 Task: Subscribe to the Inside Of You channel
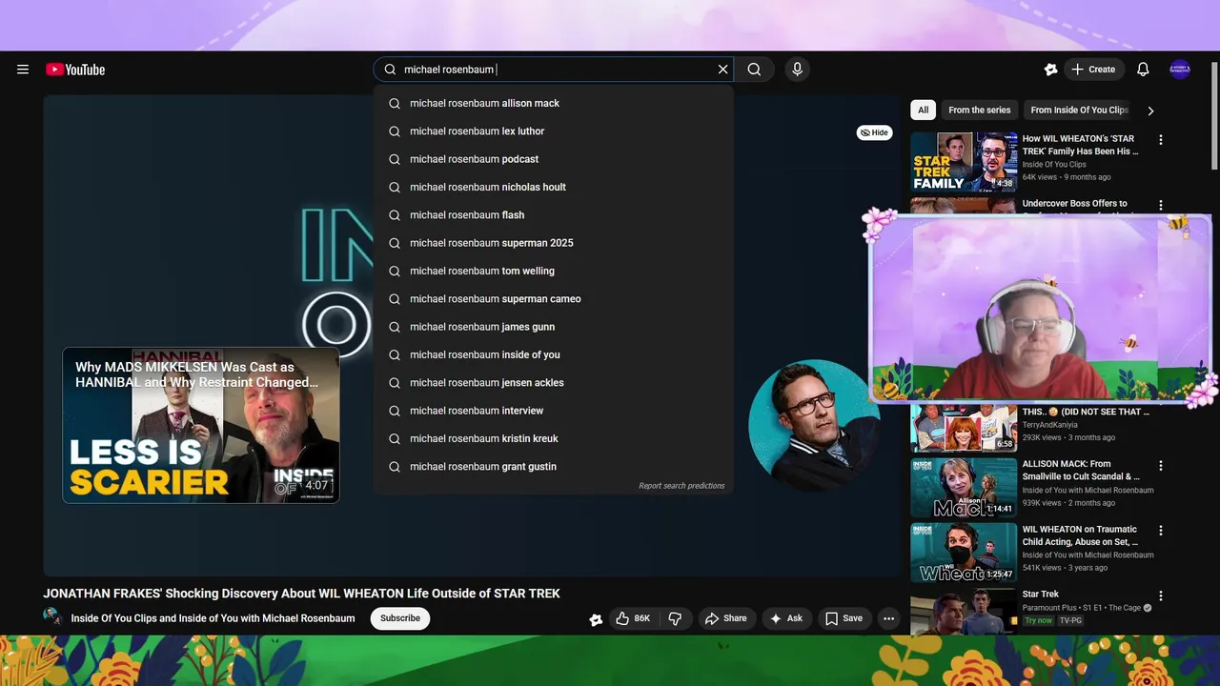(400, 618)
